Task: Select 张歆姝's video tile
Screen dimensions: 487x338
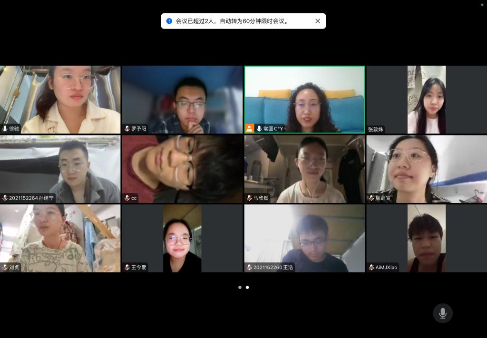Action: coord(427,100)
